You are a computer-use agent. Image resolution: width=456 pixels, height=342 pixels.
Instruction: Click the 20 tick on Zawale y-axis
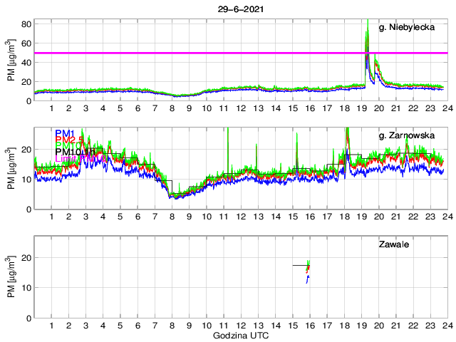pos(26,258)
